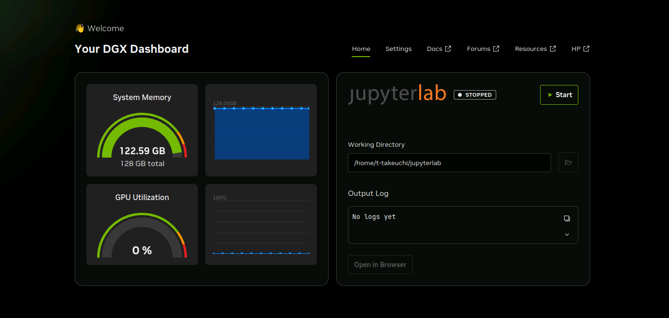The image size is (669, 318).
Task: Click the system memory usage history chart
Action: point(261,134)
